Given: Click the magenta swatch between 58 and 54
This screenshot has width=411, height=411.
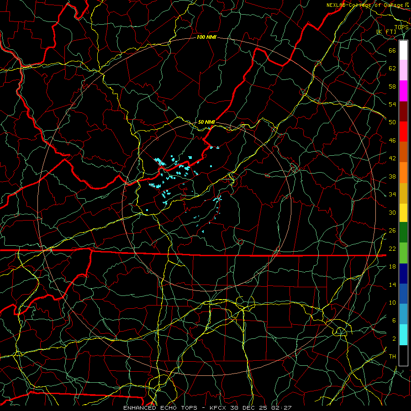Looking at the screenshot, I should pyautogui.click(x=403, y=91).
